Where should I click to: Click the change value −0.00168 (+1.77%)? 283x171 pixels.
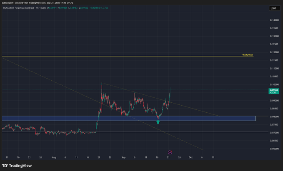pos(98,8)
